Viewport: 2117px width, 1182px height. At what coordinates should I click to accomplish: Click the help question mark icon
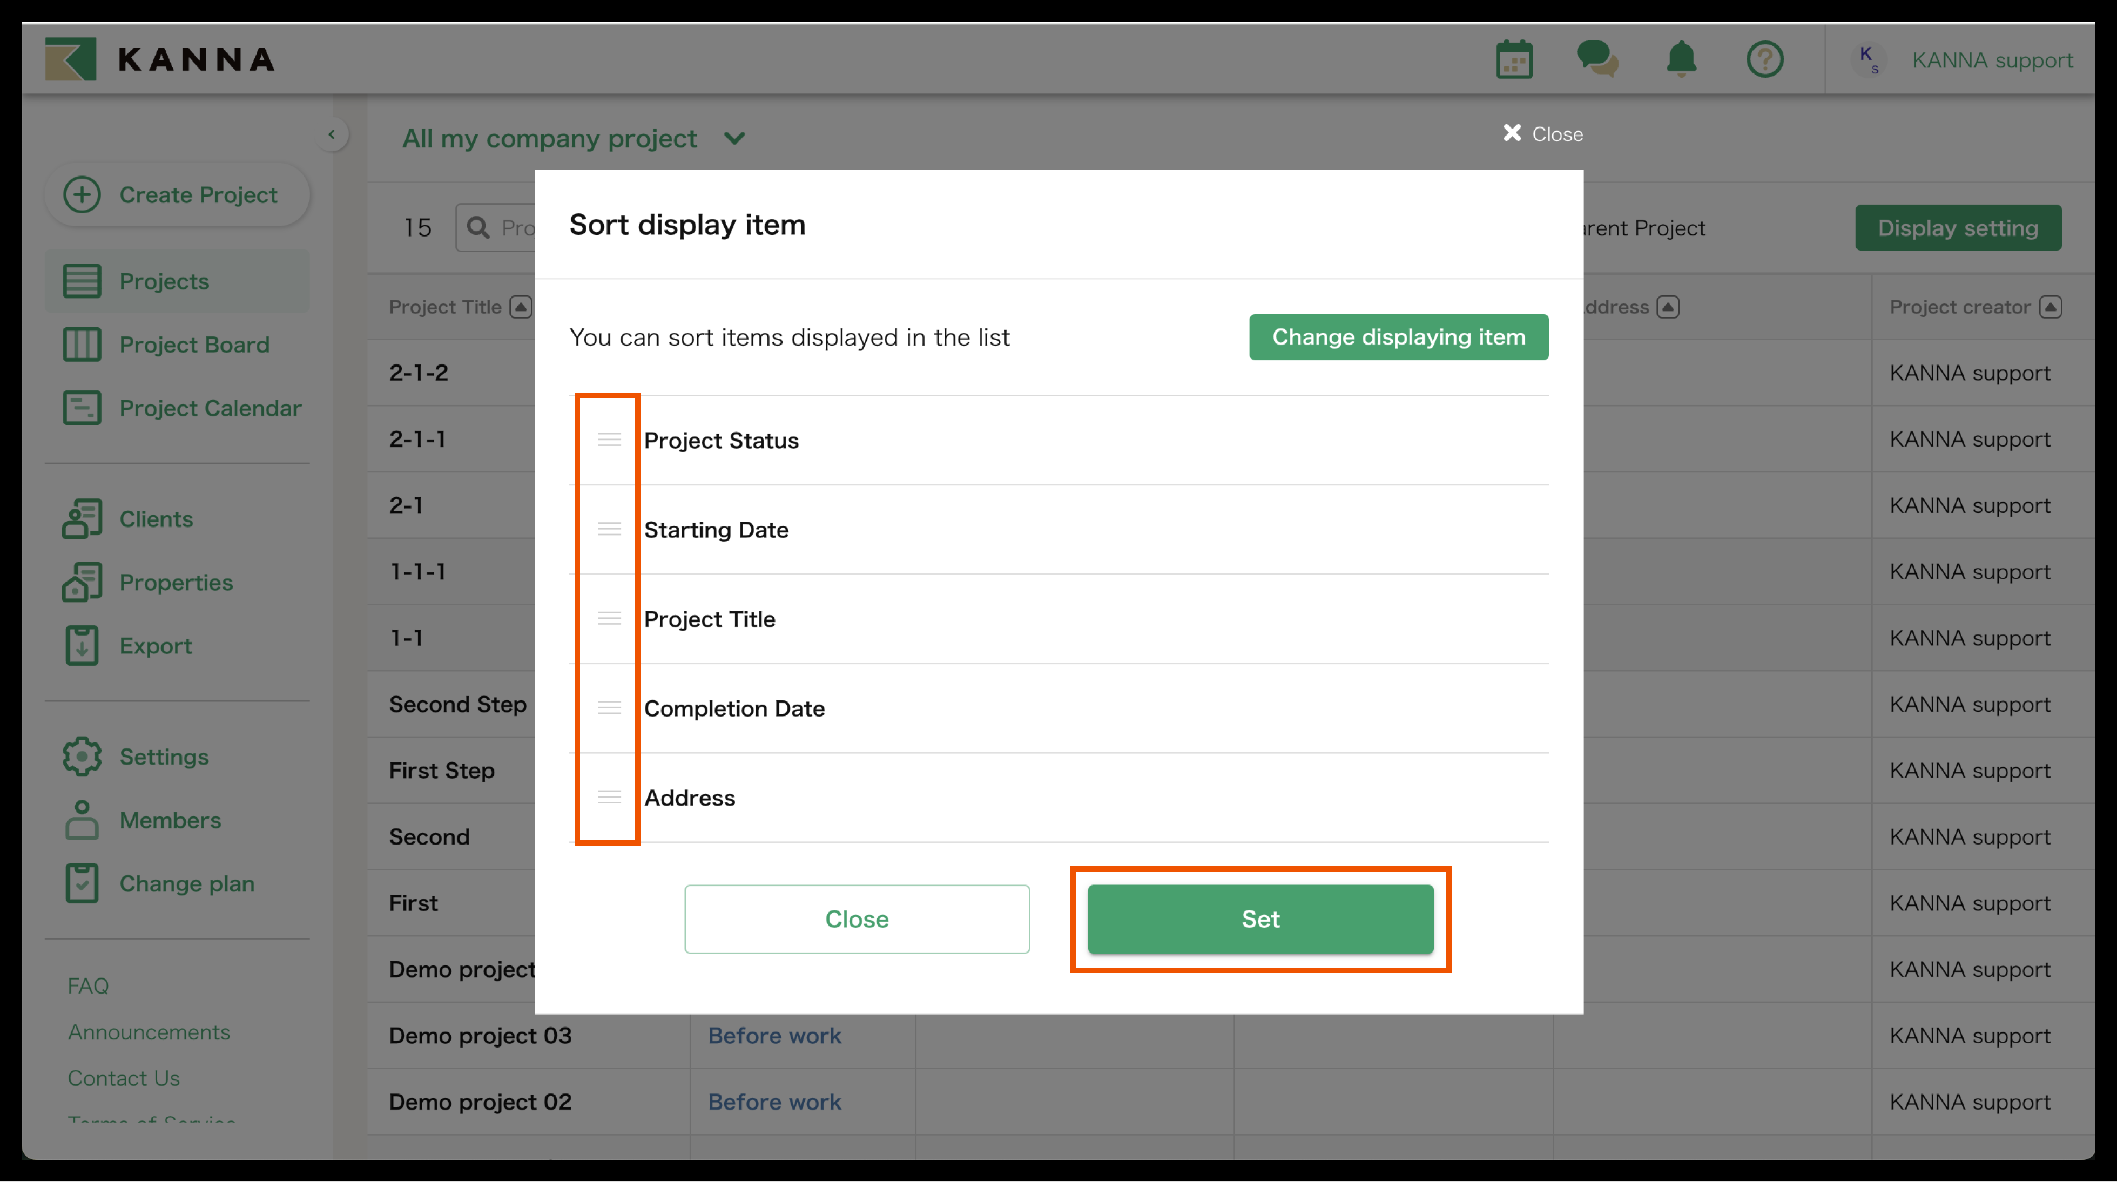1764,60
